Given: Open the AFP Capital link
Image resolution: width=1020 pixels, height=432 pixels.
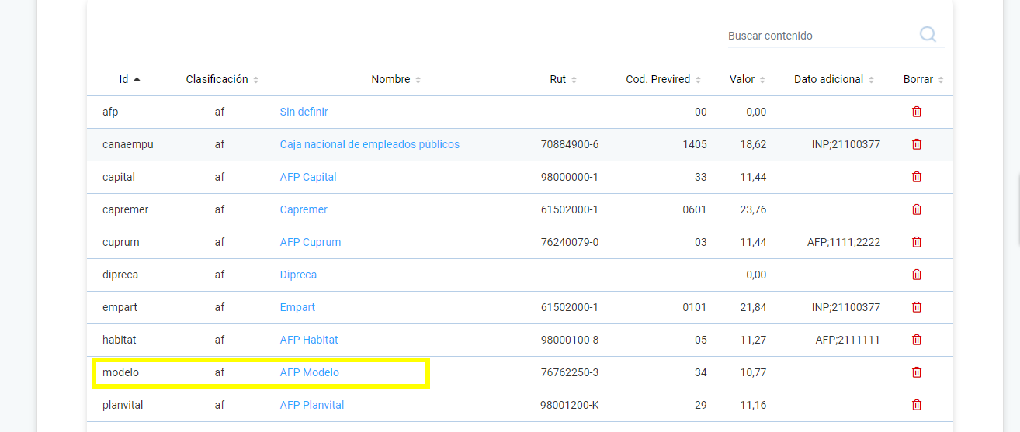Looking at the screenshot, I should (x=308, y=177).
